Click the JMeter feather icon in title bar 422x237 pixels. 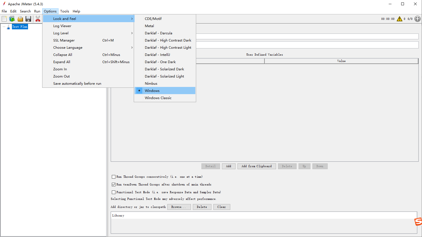click(4, 4)
